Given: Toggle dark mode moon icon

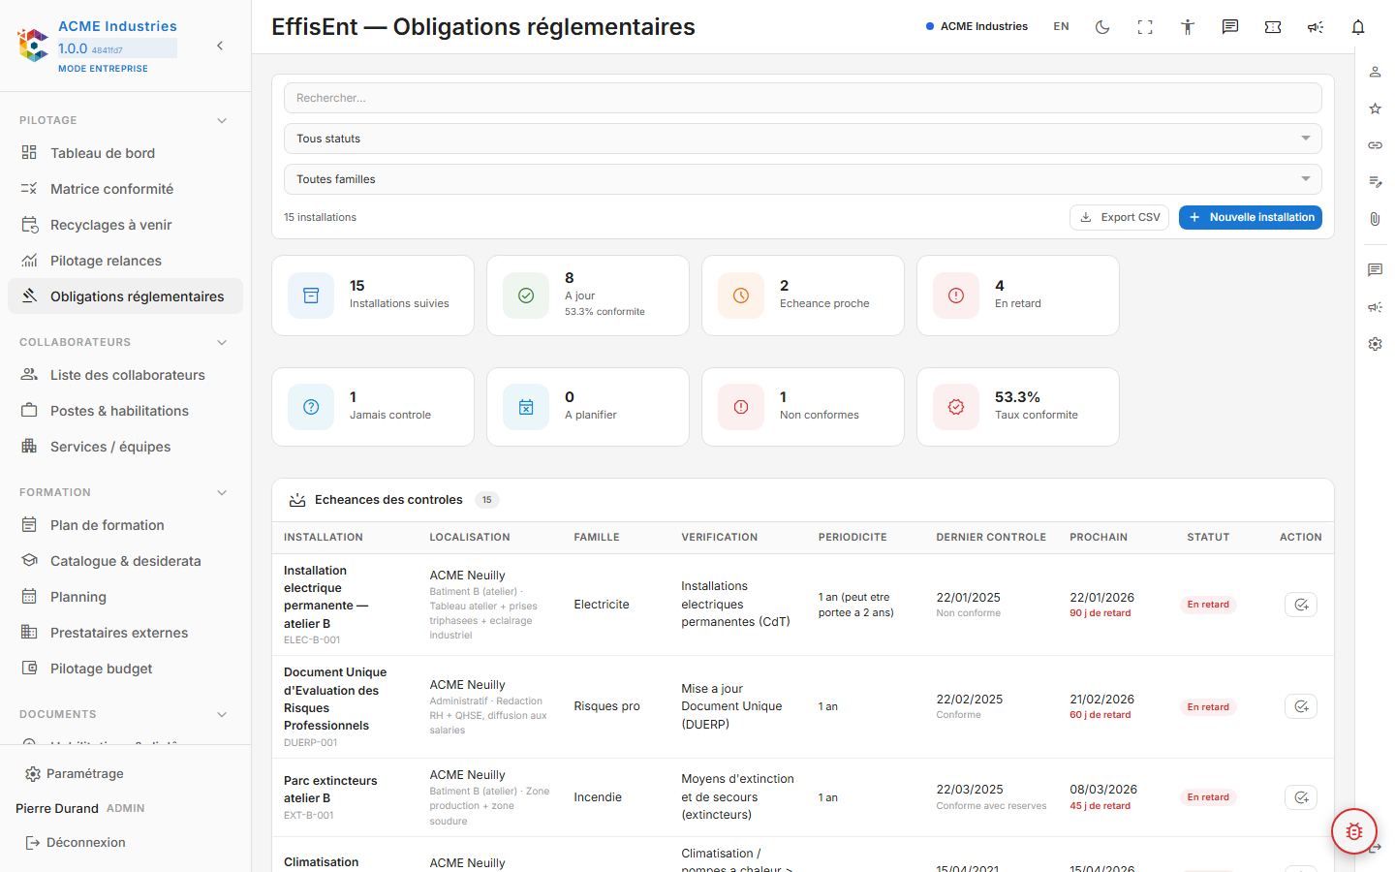Looking at the screenshot, I should [x=1102, y=27].
